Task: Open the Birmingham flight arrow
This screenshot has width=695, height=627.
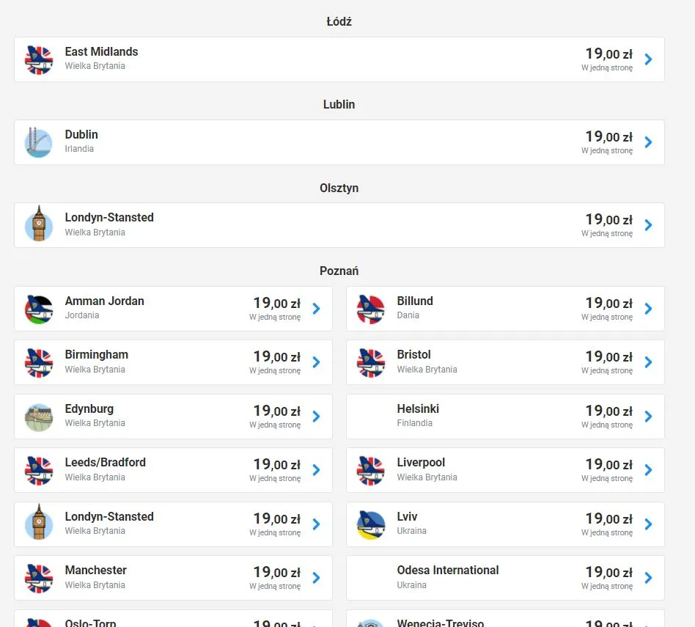Action: point(316,362)
